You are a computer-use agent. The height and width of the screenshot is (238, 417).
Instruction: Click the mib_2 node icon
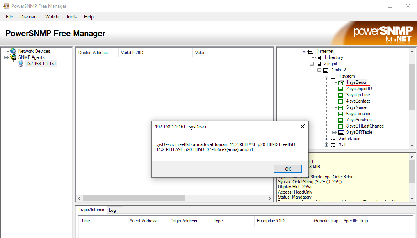[326, 70]
